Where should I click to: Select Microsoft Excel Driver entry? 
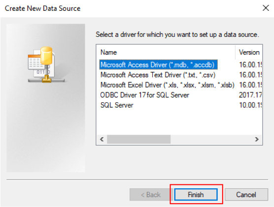click(167, 85)
